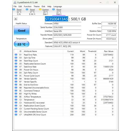The image size is (131, 131).
Task: Click raw value 370278422 in Airflow Temperature row
Action: (x=108, y=97)
